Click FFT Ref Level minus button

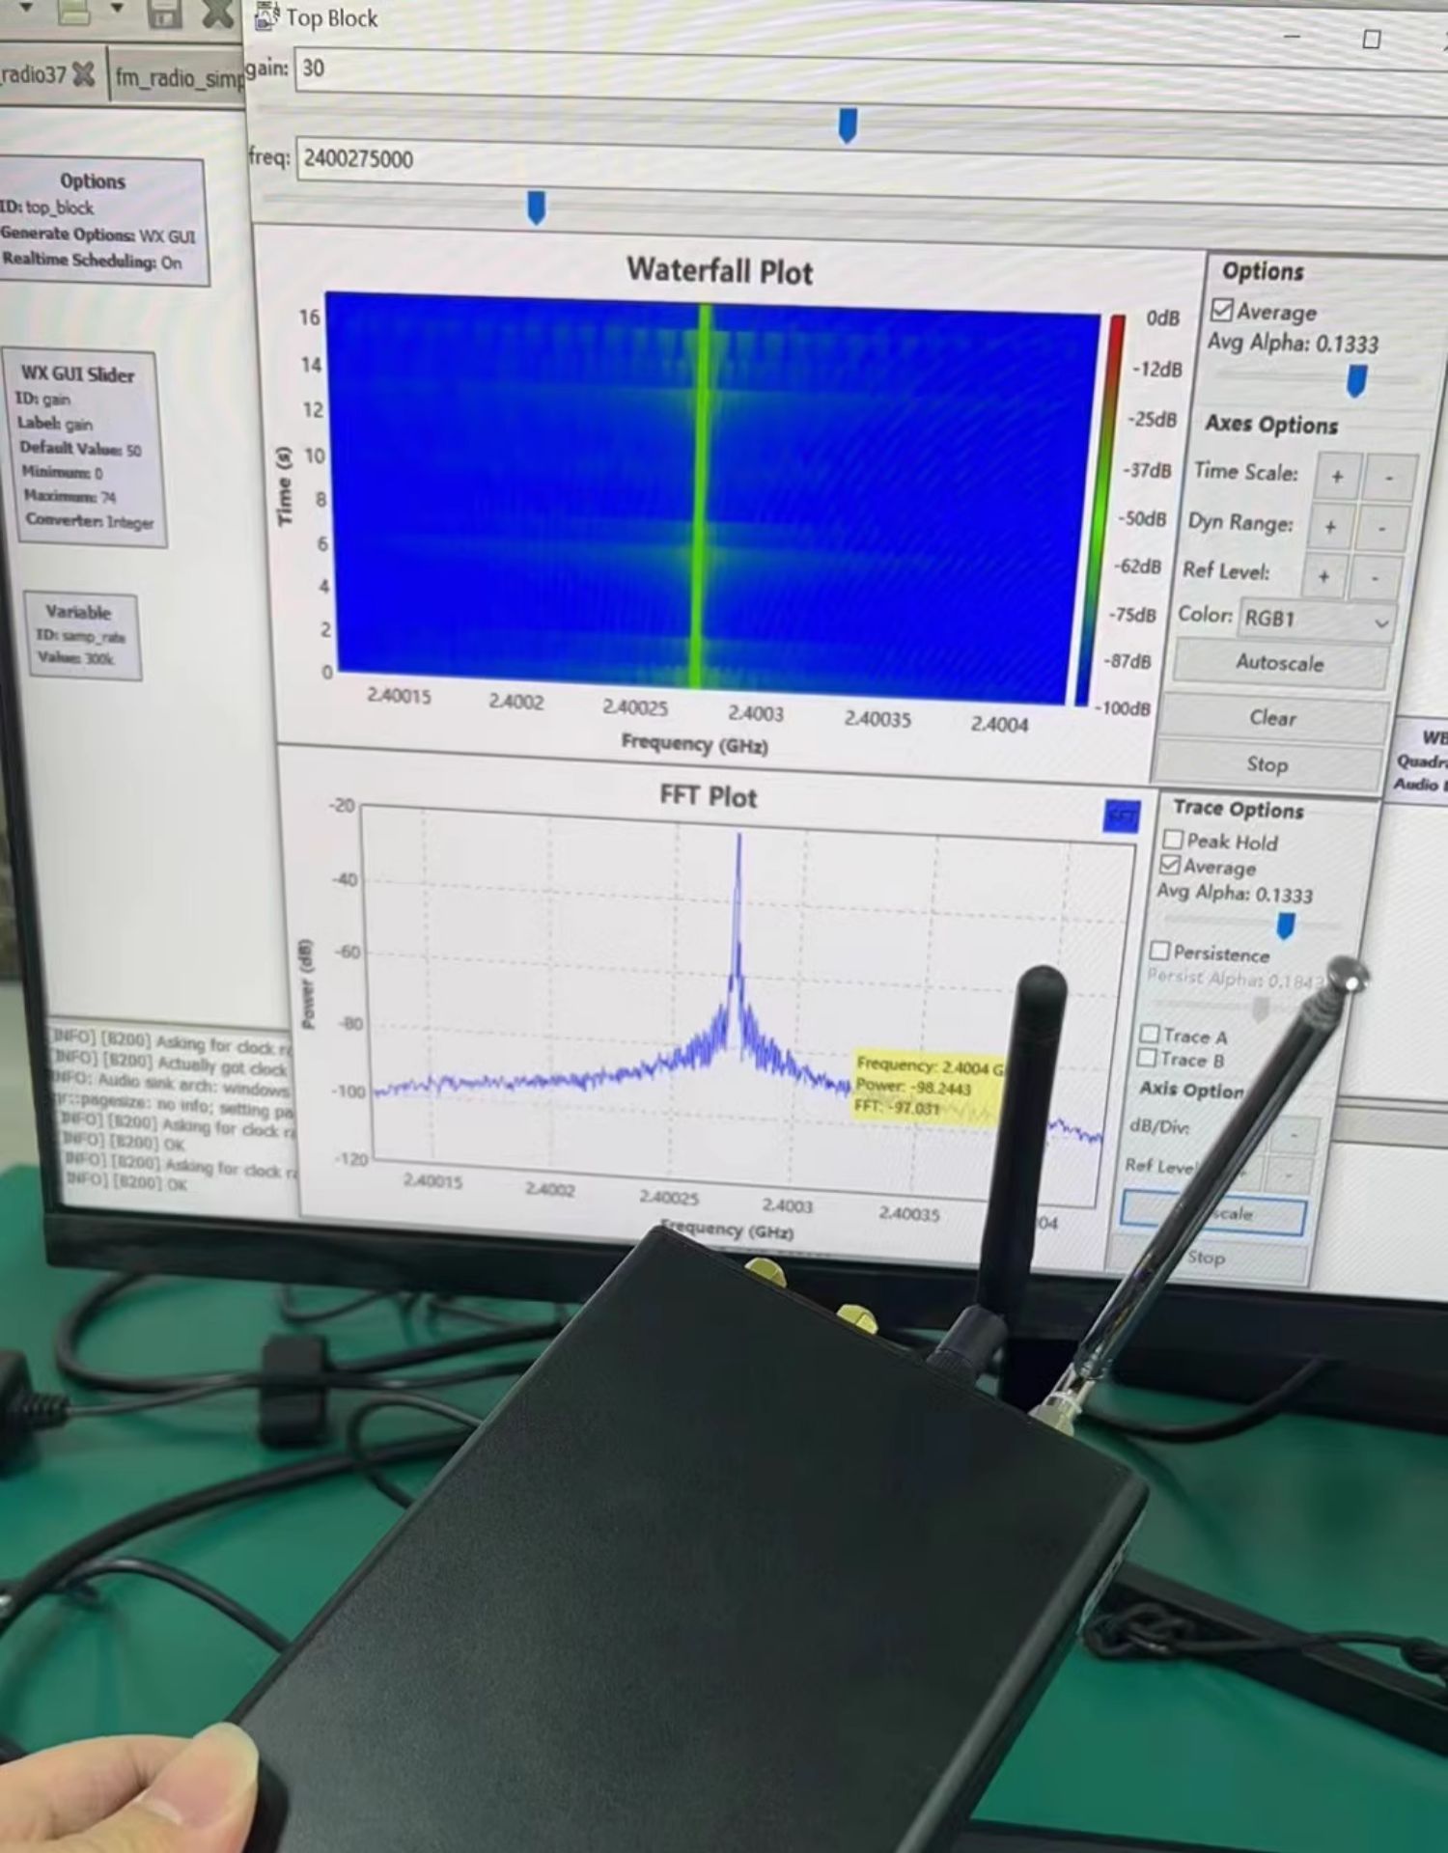pos(1288,1175)
